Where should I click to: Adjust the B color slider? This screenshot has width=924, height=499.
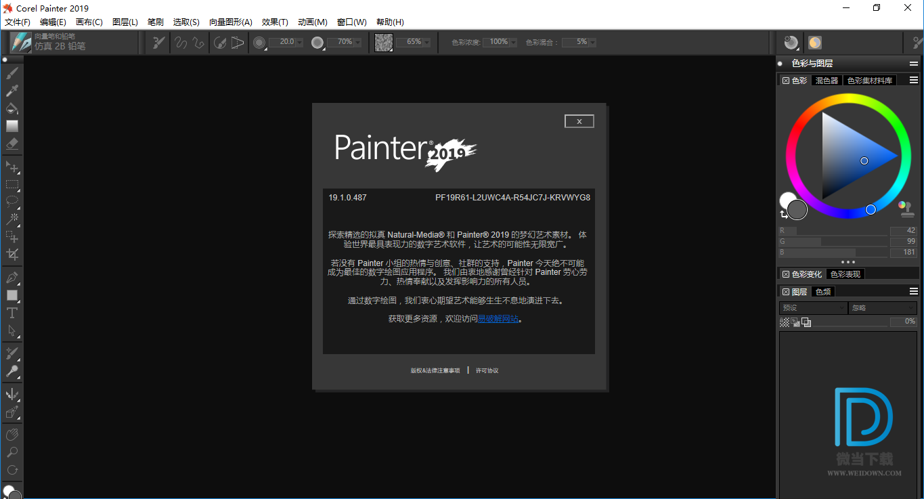[x=833, y=252]
